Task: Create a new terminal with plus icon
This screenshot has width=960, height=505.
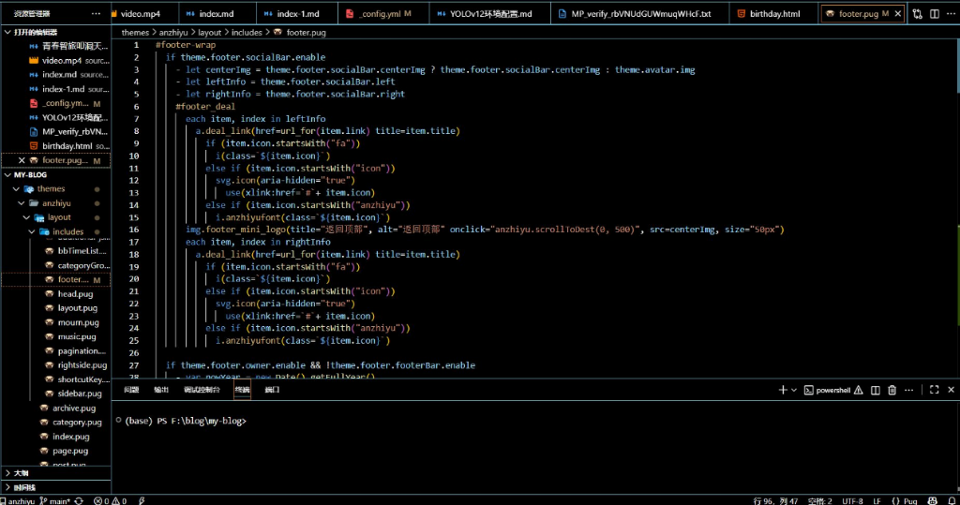Action: click(x=783, y=390)
